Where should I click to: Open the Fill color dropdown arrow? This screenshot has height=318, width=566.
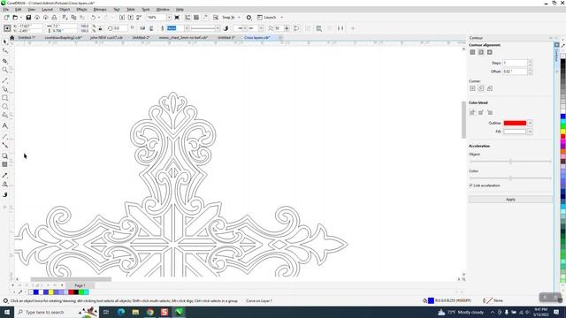pos(530,132)
